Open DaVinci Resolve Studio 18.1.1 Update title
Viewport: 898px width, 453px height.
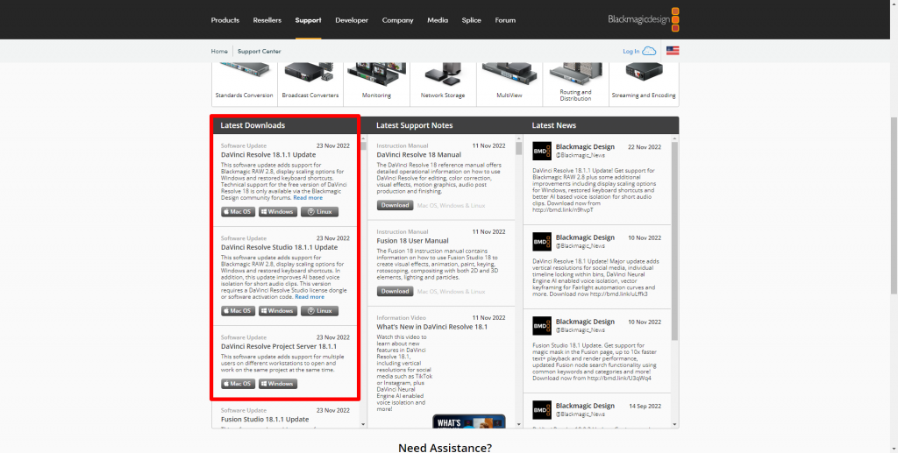point(279,248)
